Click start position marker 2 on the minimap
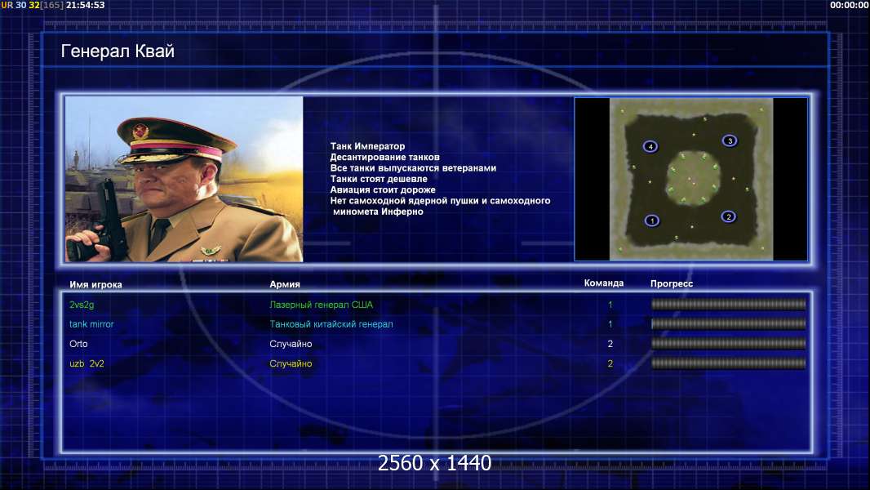 point(729,216)
